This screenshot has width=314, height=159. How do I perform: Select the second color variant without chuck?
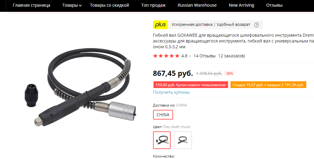pos(183,140)
